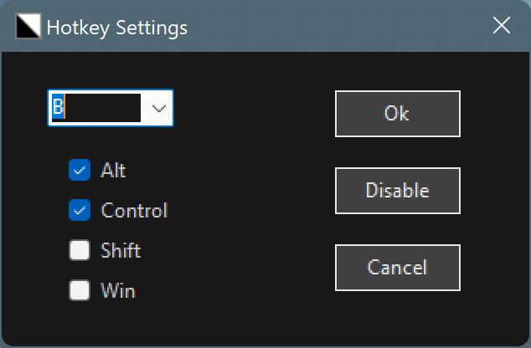Click the highlighted letter B in combo box
The width and height of the screenshot is (531, 348).
tap(59, 108)
